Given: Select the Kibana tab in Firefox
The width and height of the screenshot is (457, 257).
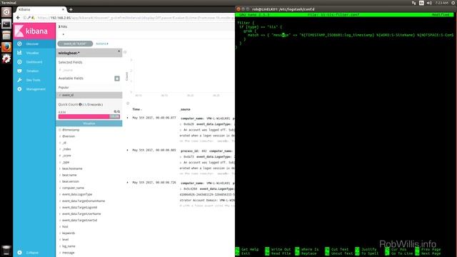Looking at the screenshot, I should pos(41,9).
